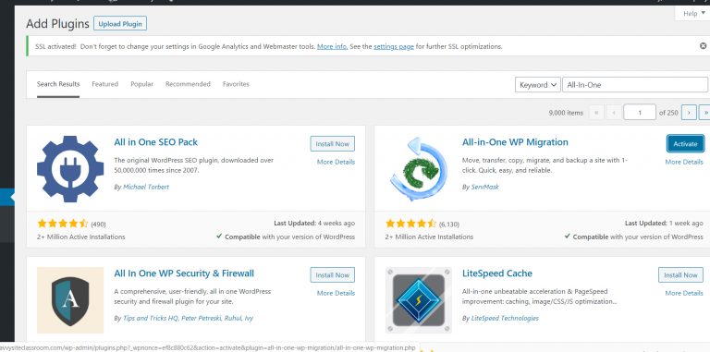Open author Michael Torbert's link
This screenshot has height=352, width=710.
(x=146, y=187)
